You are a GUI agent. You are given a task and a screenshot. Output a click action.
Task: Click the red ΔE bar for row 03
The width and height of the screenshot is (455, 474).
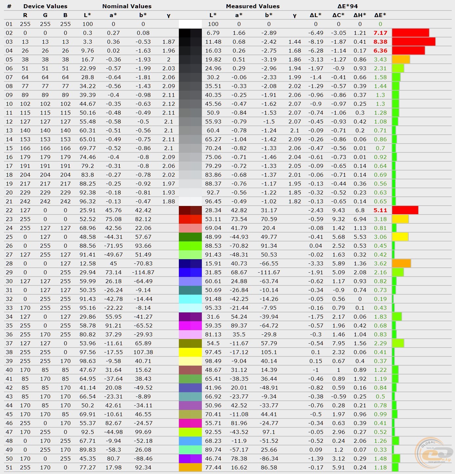click(x=414, y=42)
